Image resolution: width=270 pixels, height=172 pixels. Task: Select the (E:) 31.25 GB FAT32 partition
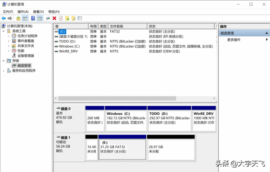[x=122, y=148]
